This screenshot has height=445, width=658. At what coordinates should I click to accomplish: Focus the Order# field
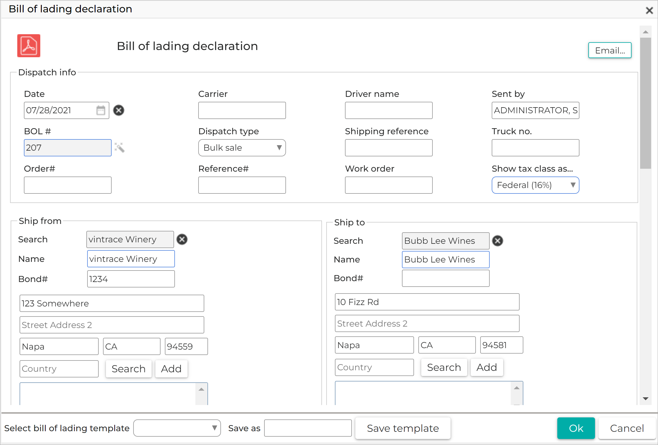[68, 185]
